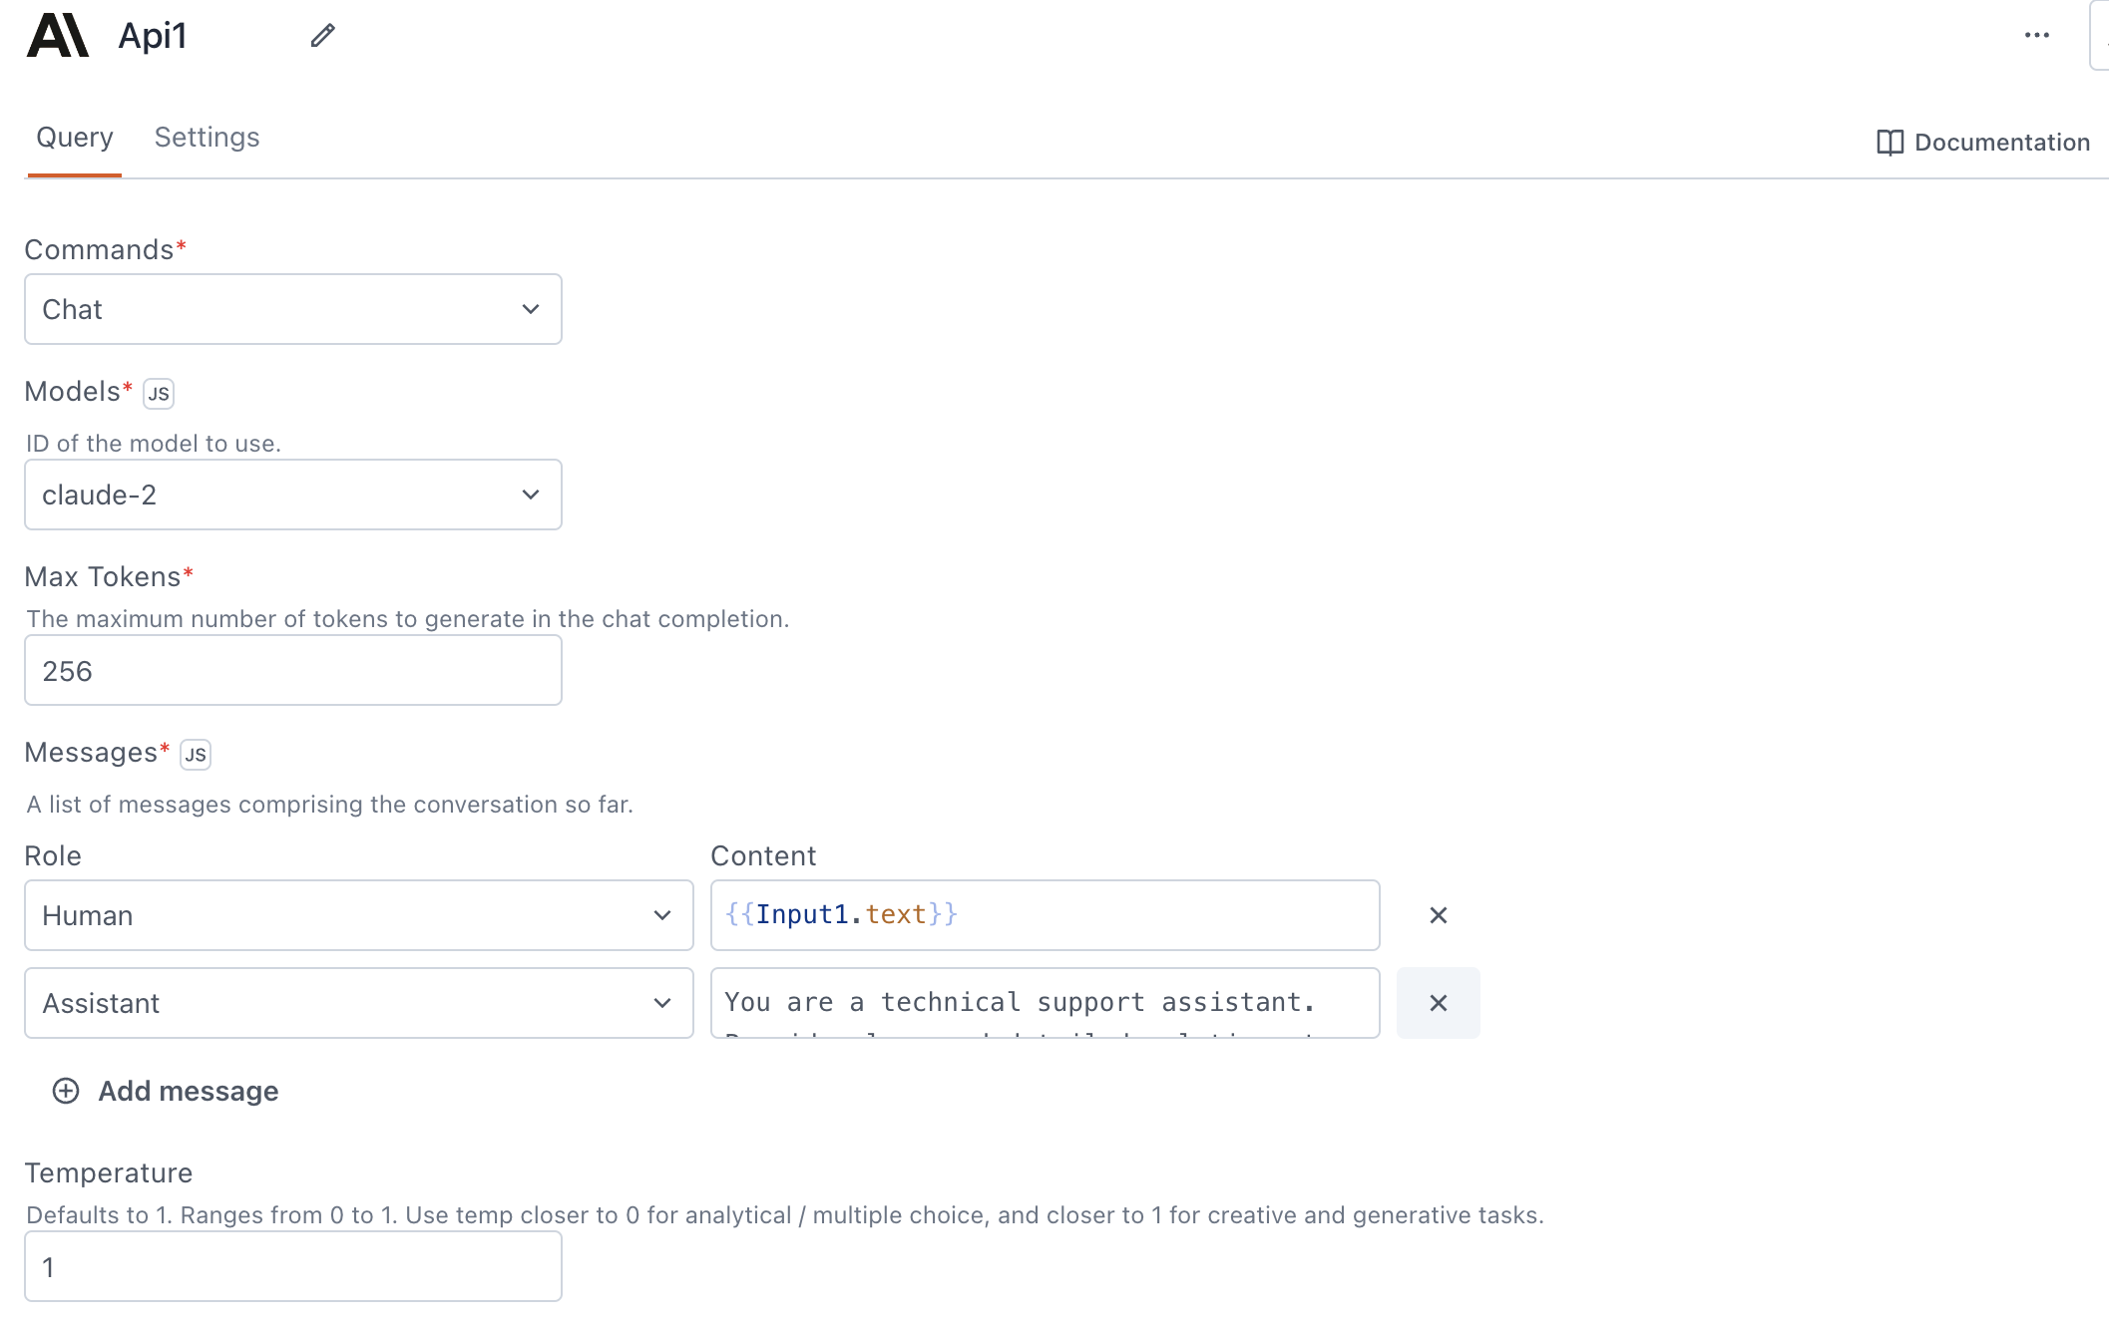Click the {{Input1.text}} content field

pos(1044,913)
